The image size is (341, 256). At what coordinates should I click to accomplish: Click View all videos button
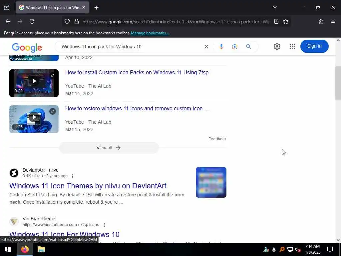pyautogui.click(x=109, y=148)
